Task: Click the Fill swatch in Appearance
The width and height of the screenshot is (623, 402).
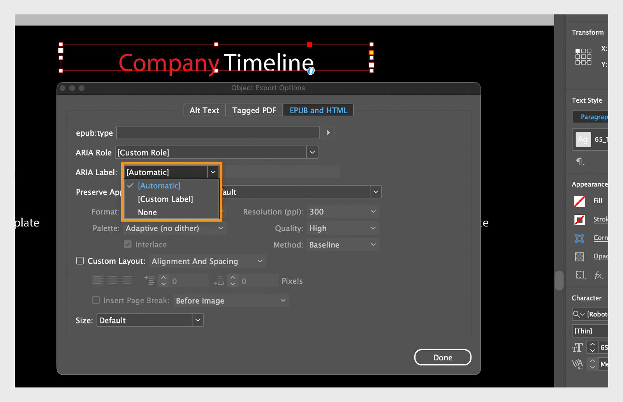Action: 580,201
